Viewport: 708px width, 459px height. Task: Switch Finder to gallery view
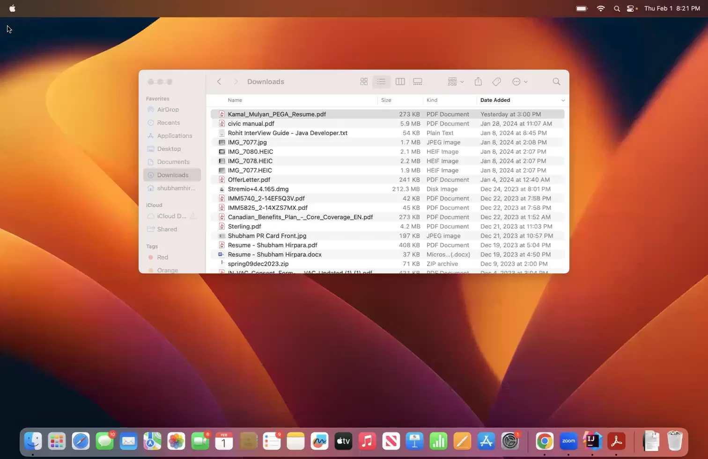[x=418, y=82]
